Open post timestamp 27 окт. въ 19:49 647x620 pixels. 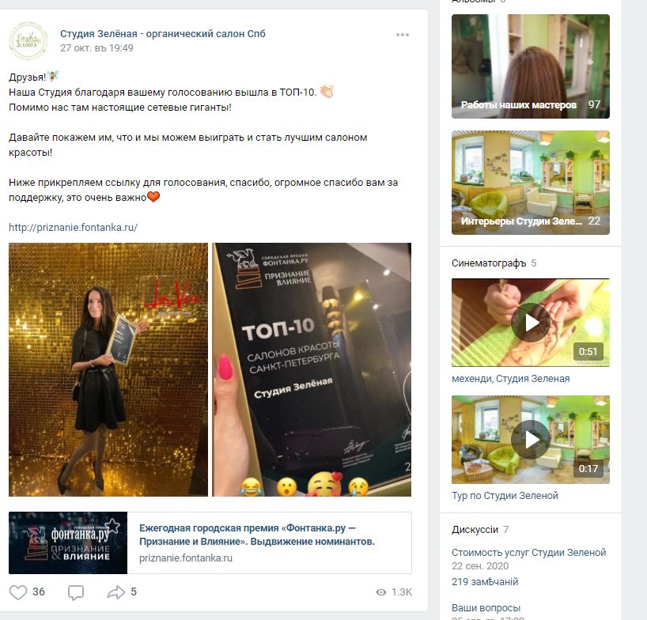pyautogui.click(x=96, y=48)
